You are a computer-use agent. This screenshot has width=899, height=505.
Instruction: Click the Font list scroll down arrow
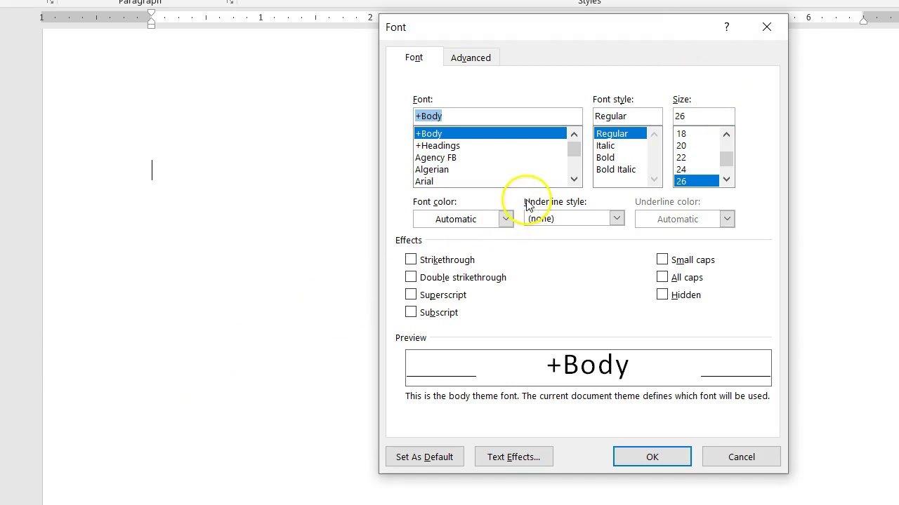(575, 180)
